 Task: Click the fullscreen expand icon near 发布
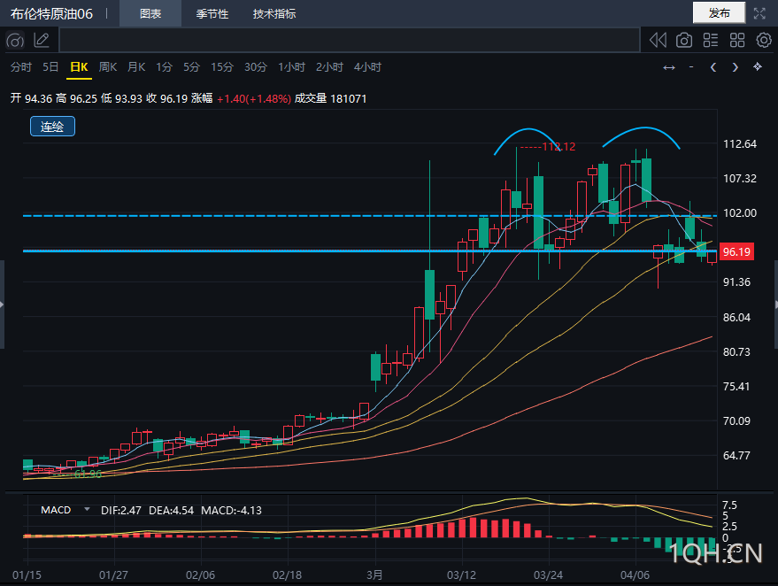point(758,12)
